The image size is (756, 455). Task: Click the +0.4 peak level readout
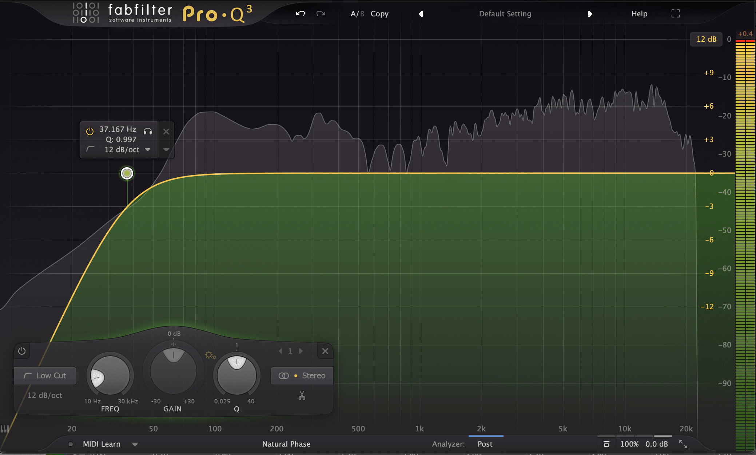(x=745, y=34)
